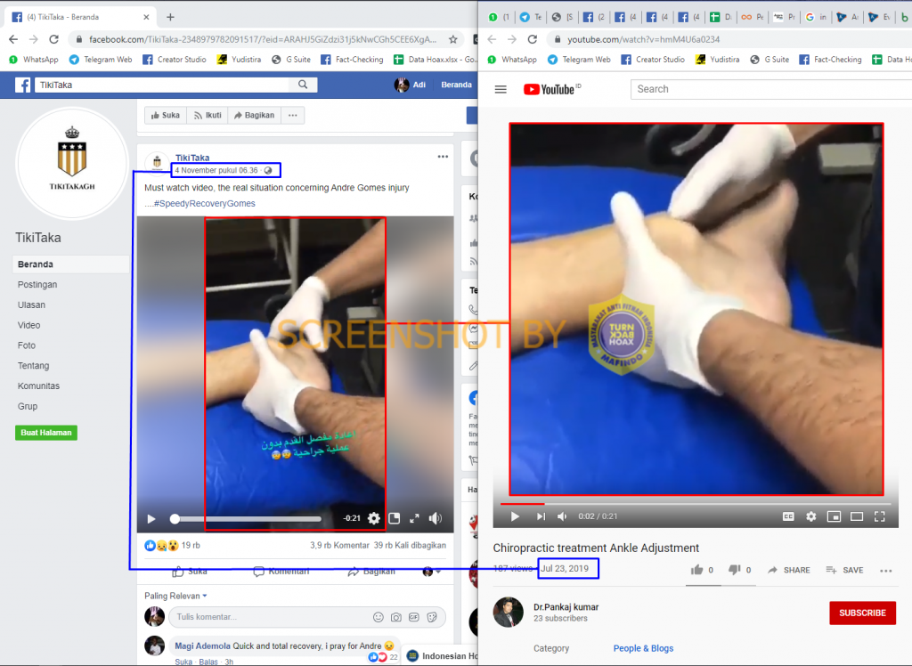The image size is (912, 666).
Task: Play the Facebook video
Action: (151, 518)
